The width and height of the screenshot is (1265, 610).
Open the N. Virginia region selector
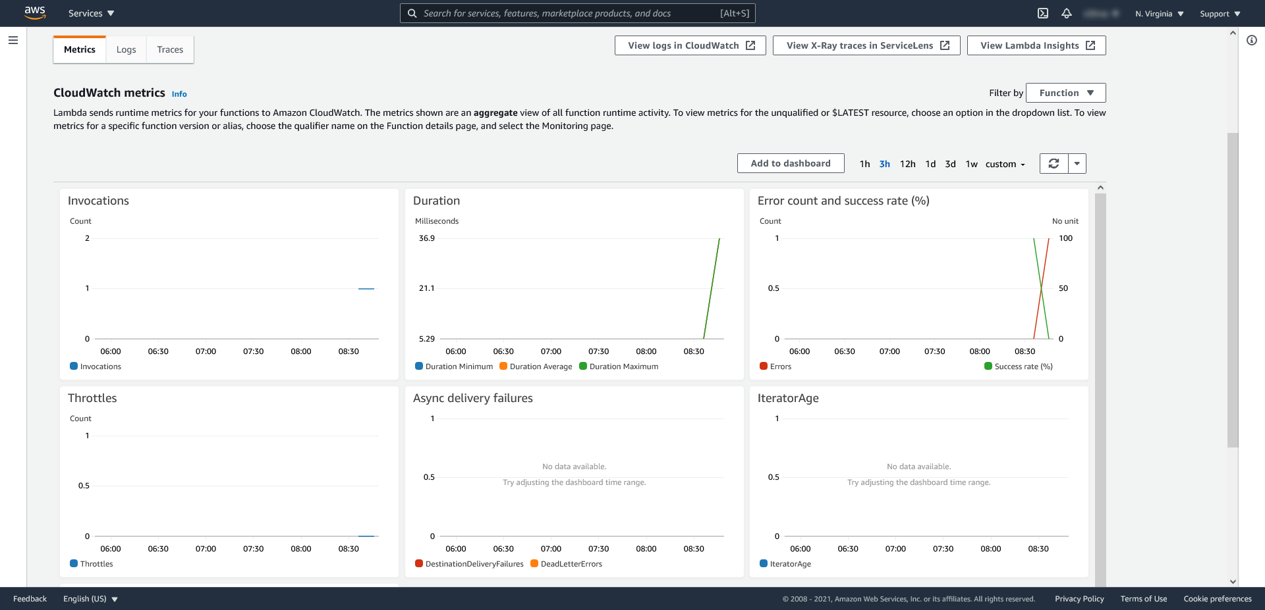click(x=1160, y=13)
